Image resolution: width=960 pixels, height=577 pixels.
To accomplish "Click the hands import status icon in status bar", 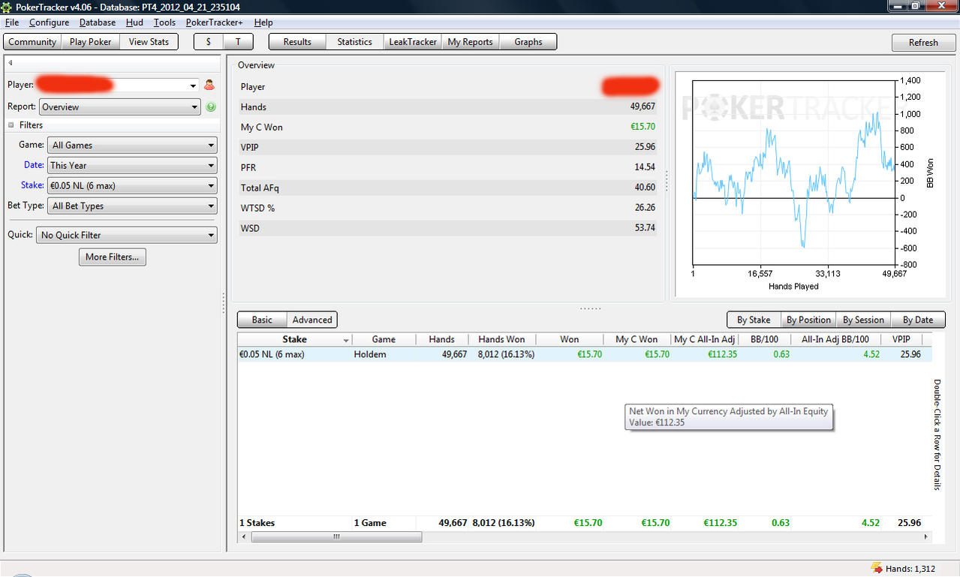I will (876, 568).
